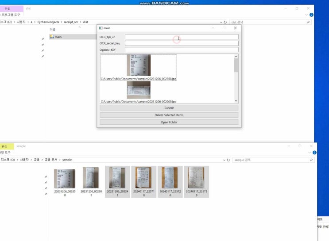Click refresh icon in dist address bar

pos(225,22)
